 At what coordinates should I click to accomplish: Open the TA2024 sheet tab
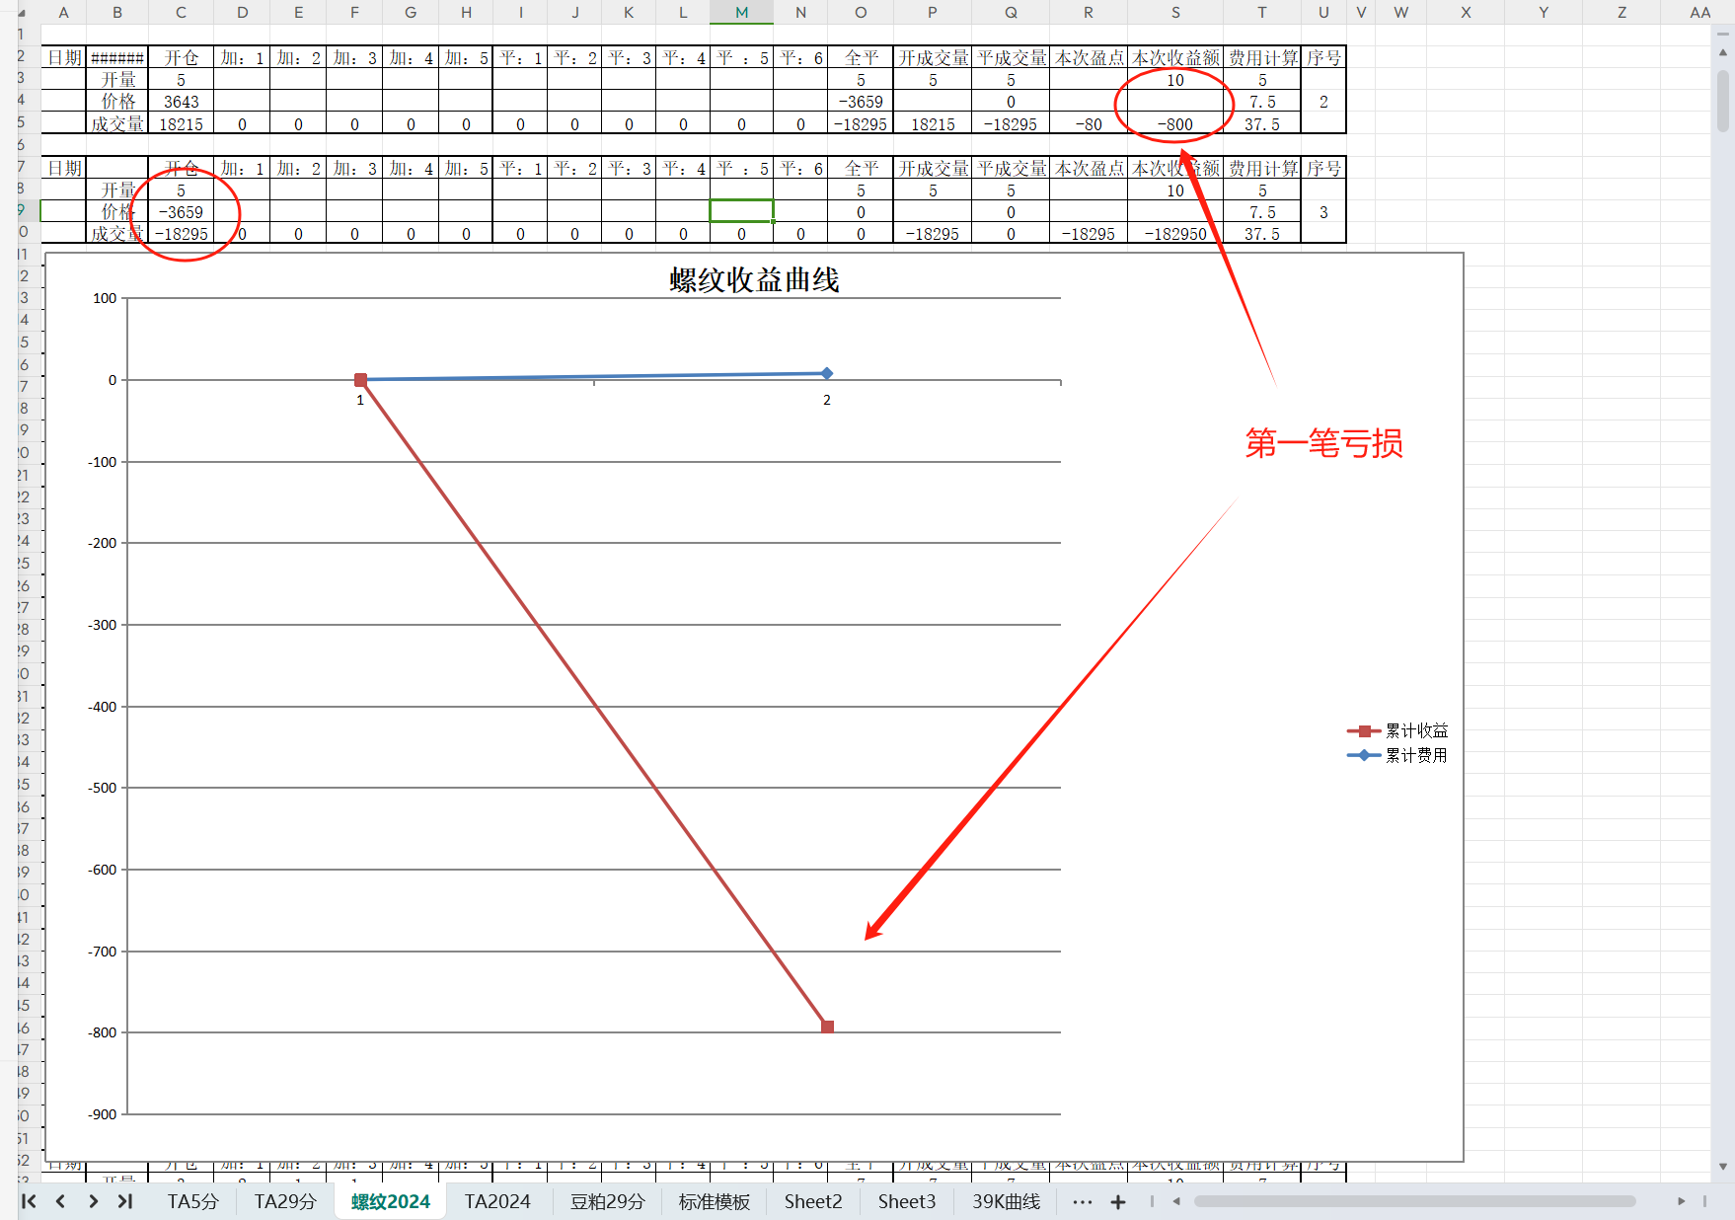pyautogui.click(x=497, y=1201)
